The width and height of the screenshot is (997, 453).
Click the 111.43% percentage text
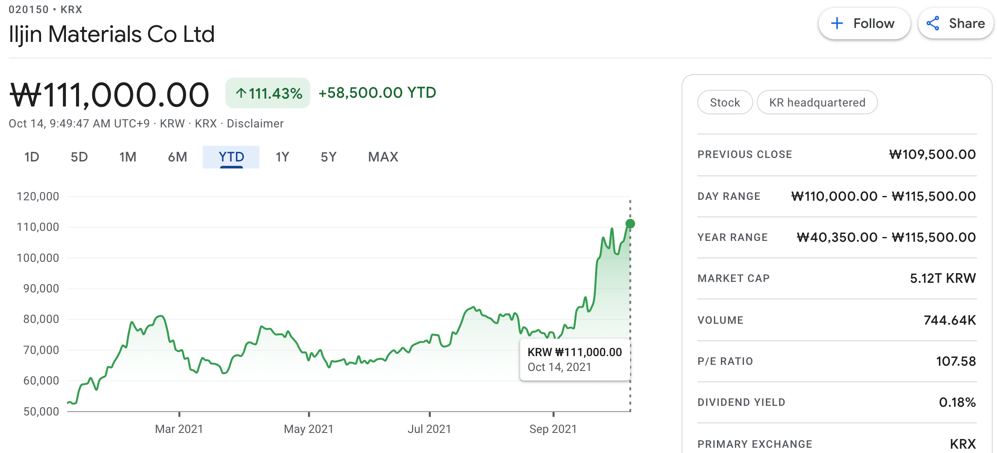[x=275, y=93]
